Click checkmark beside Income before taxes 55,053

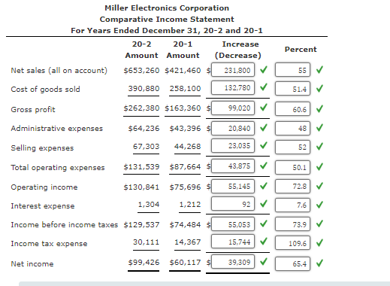264,224
